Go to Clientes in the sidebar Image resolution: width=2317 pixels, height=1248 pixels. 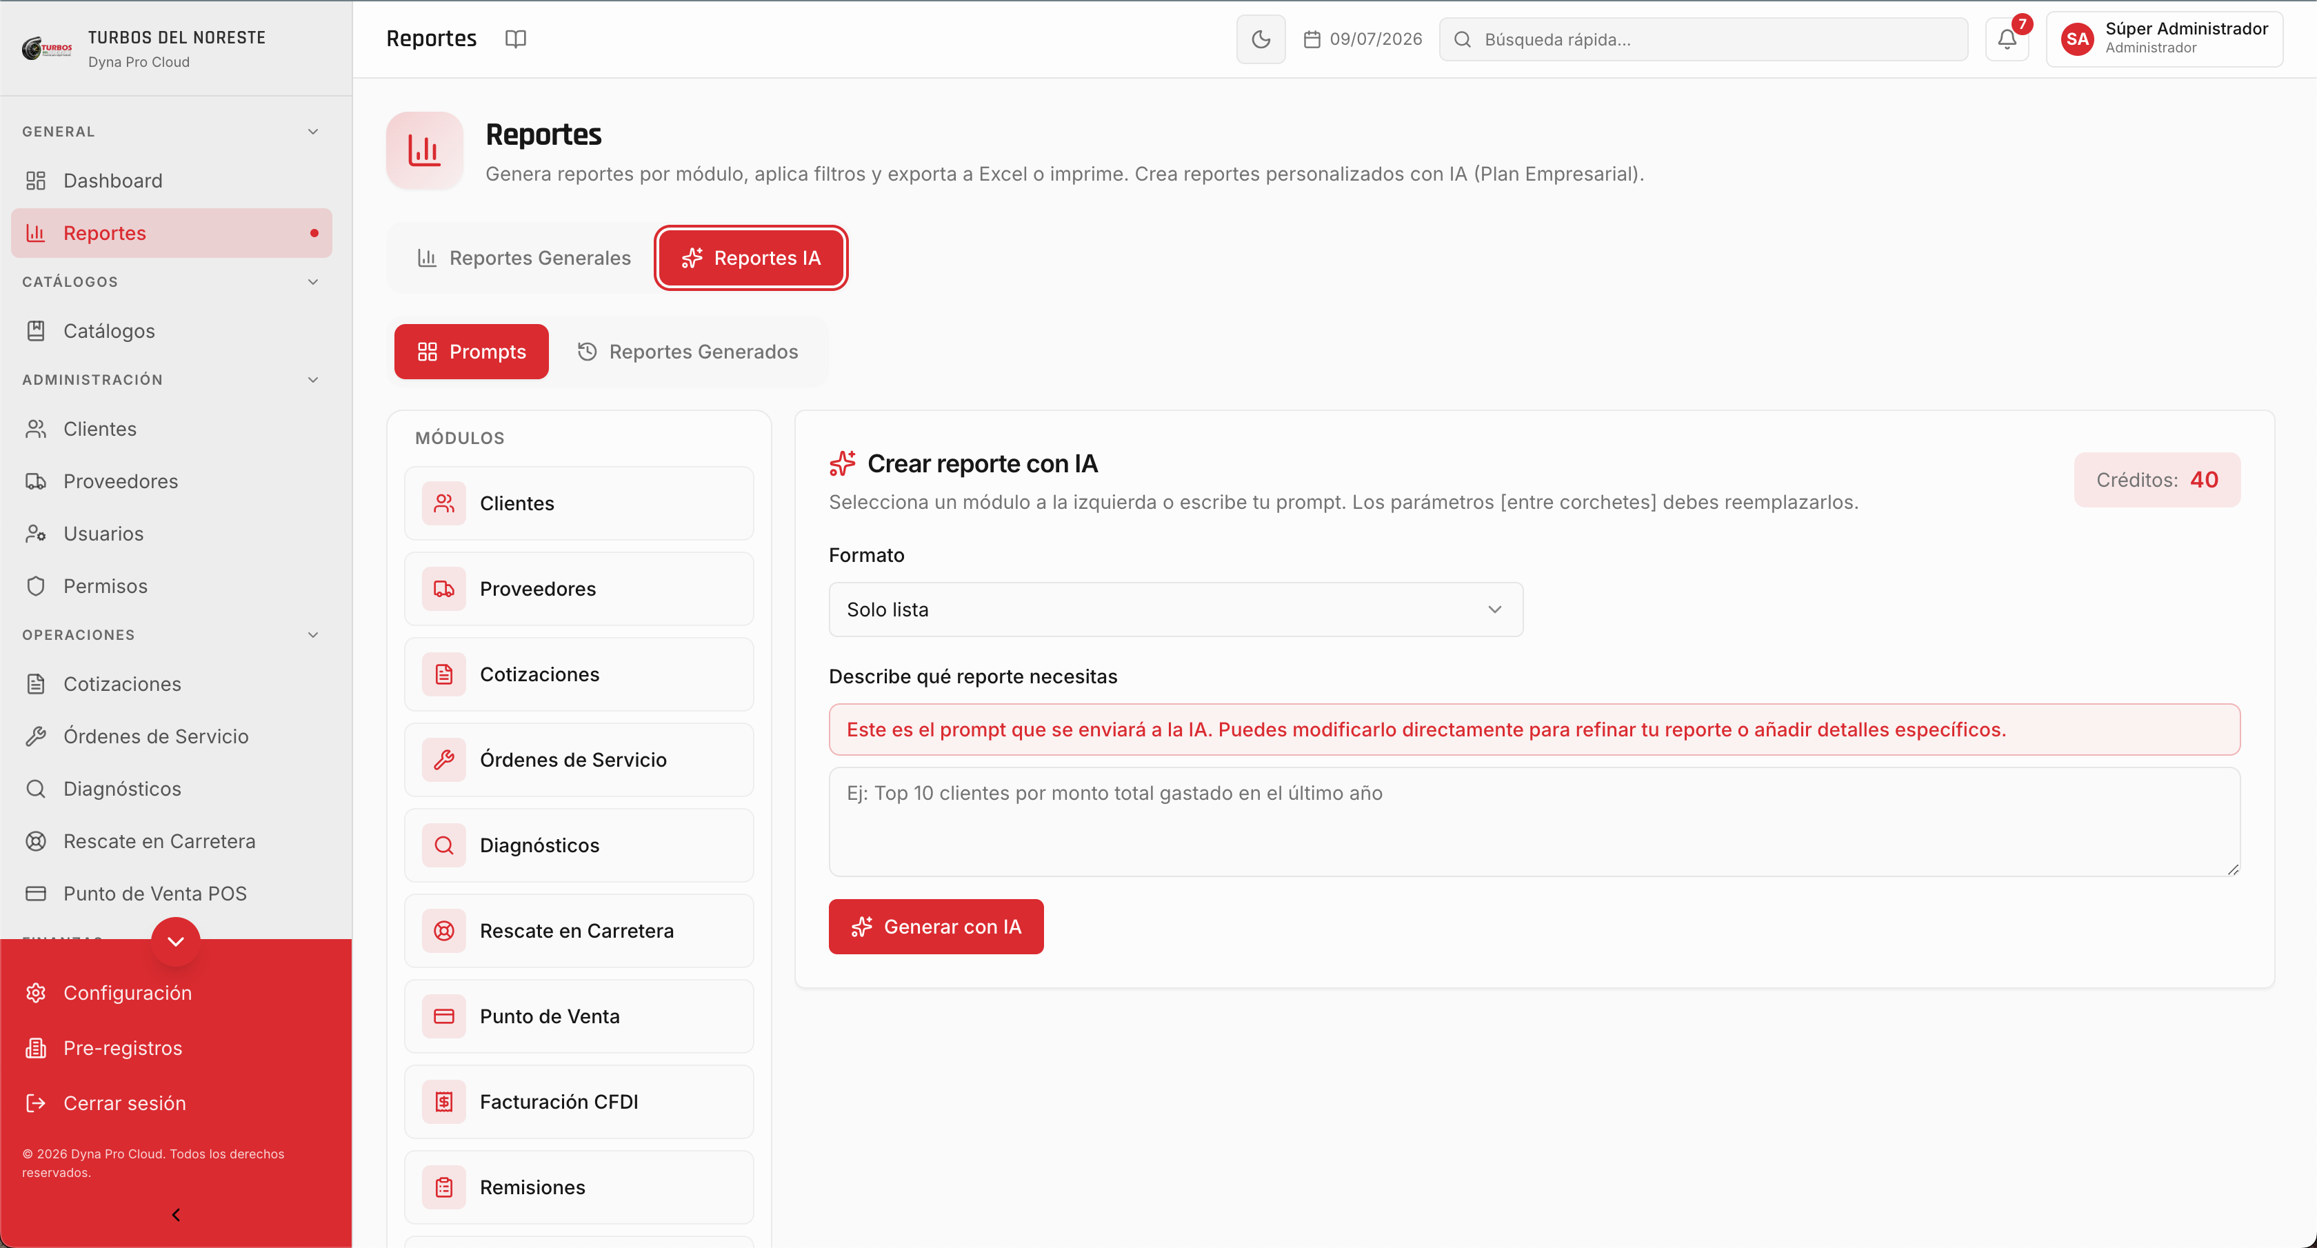point(171,429)
